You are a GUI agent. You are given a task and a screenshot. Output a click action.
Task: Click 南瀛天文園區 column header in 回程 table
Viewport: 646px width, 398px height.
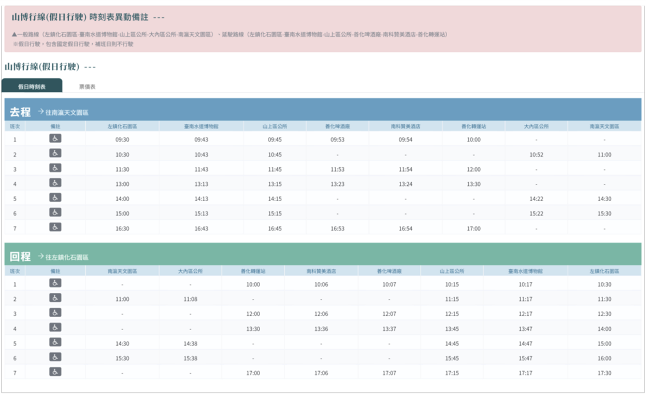122,271
